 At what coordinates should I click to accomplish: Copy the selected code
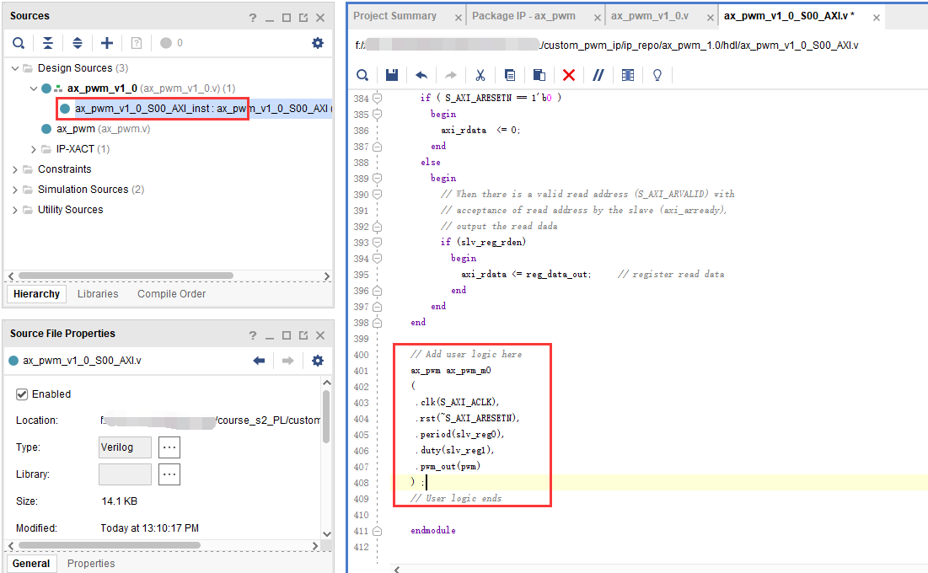click(510, 75)
